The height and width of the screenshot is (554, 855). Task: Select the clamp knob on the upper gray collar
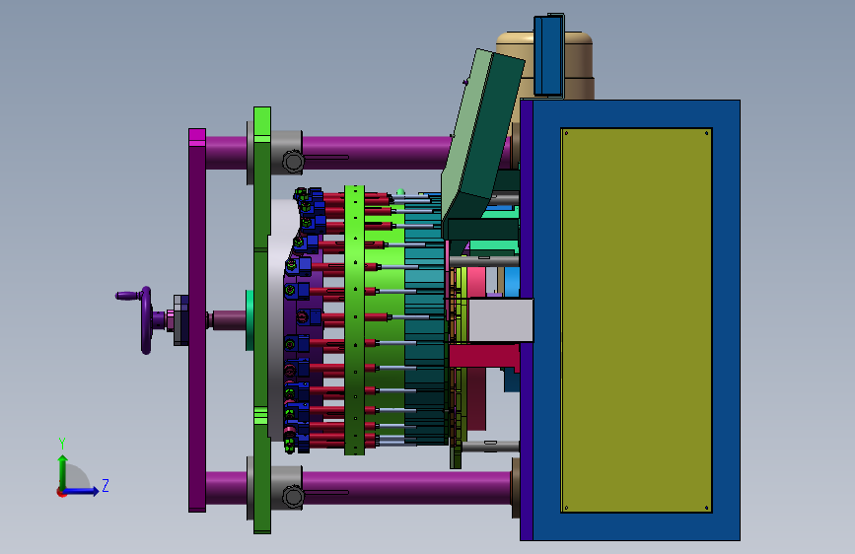click(x=293, y=162)
